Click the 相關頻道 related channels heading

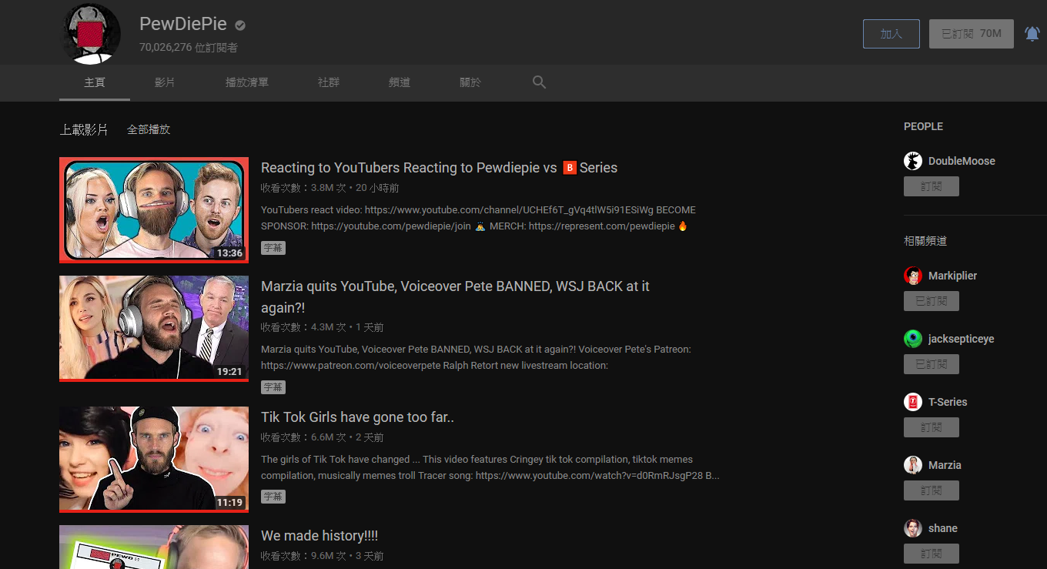(x=925, y=241)
